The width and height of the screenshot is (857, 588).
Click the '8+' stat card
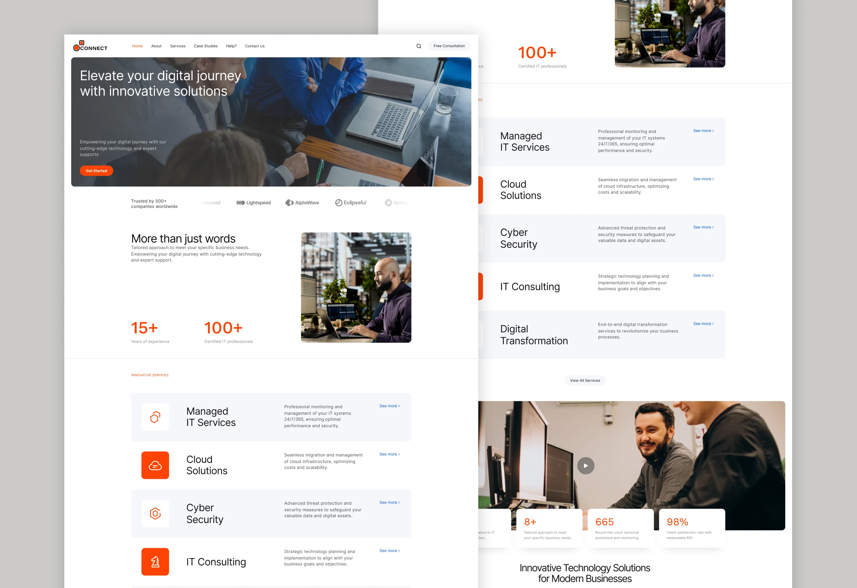549,528
